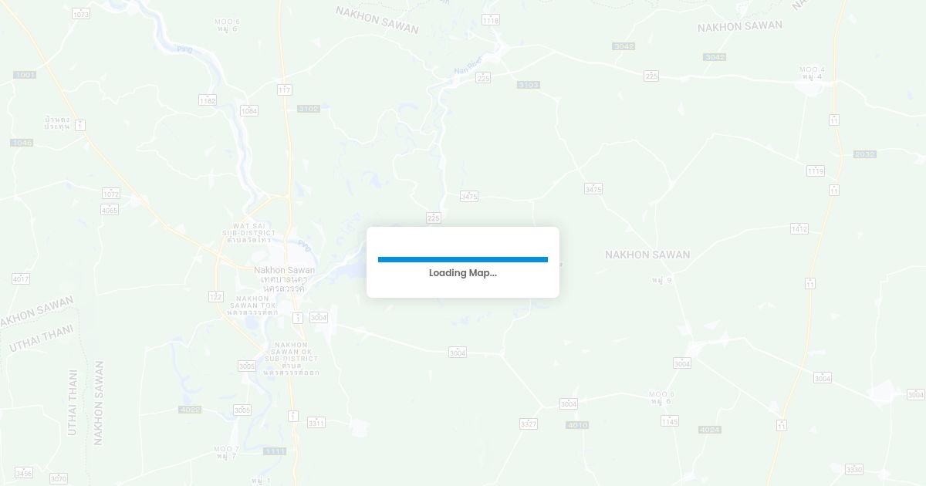Select the highway 122 shield
The height and width of the screenshot is (486, 926).
[215, 296]
